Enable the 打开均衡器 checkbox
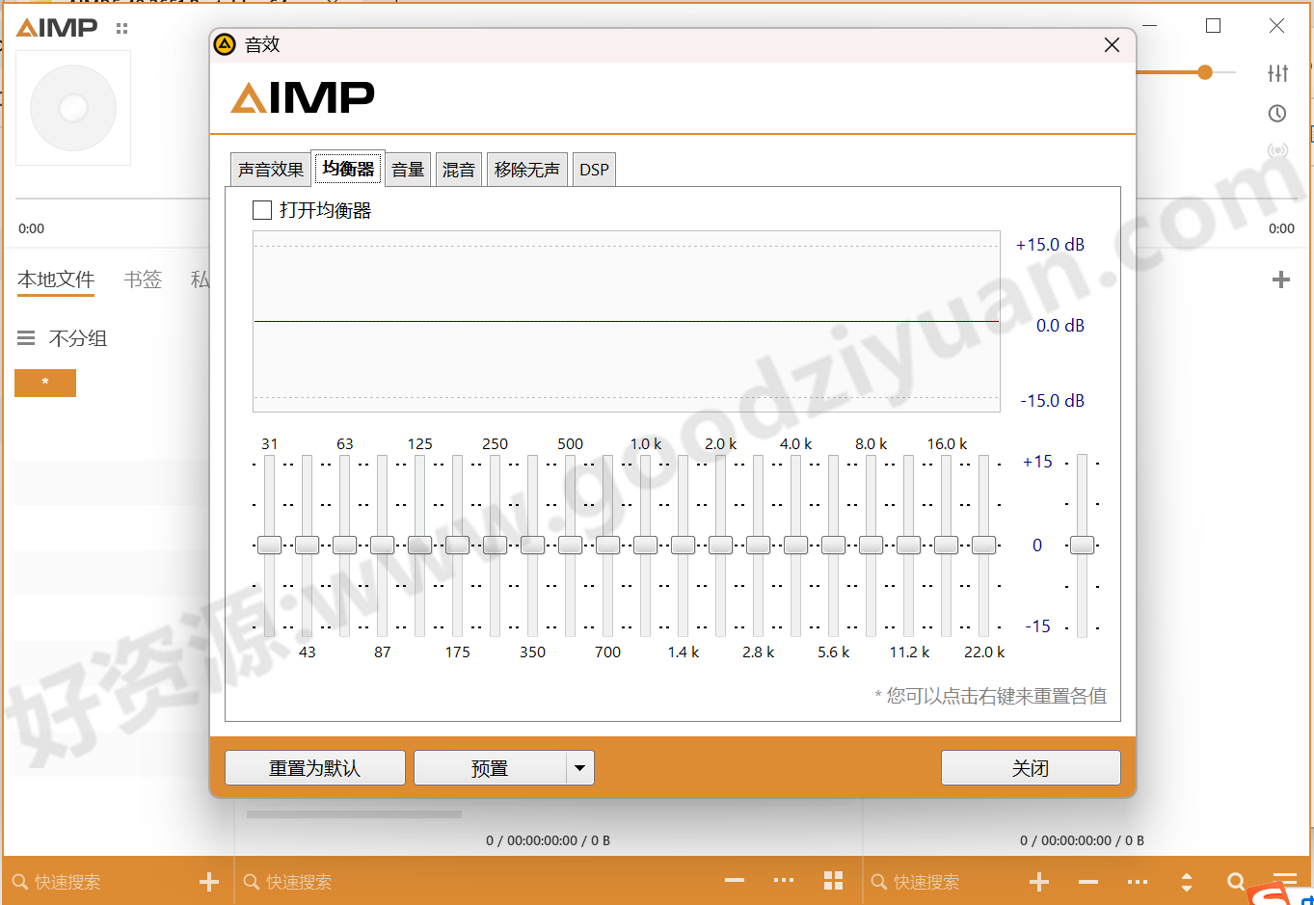 click(x=261, y=209)
